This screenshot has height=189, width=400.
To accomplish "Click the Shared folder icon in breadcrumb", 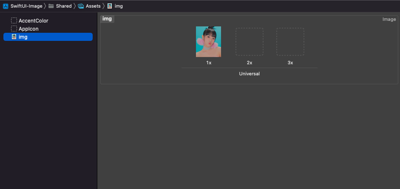I will 51,6.
